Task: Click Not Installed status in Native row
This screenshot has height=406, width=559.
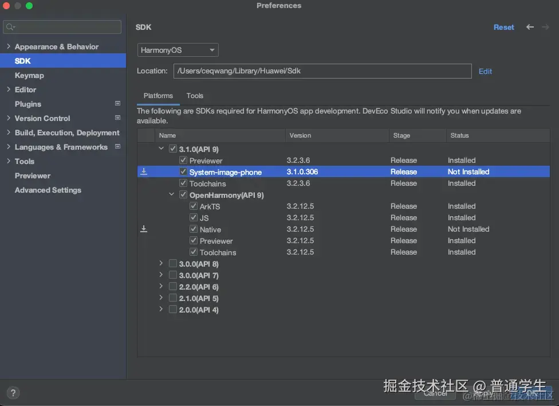Action: (469, 229)
